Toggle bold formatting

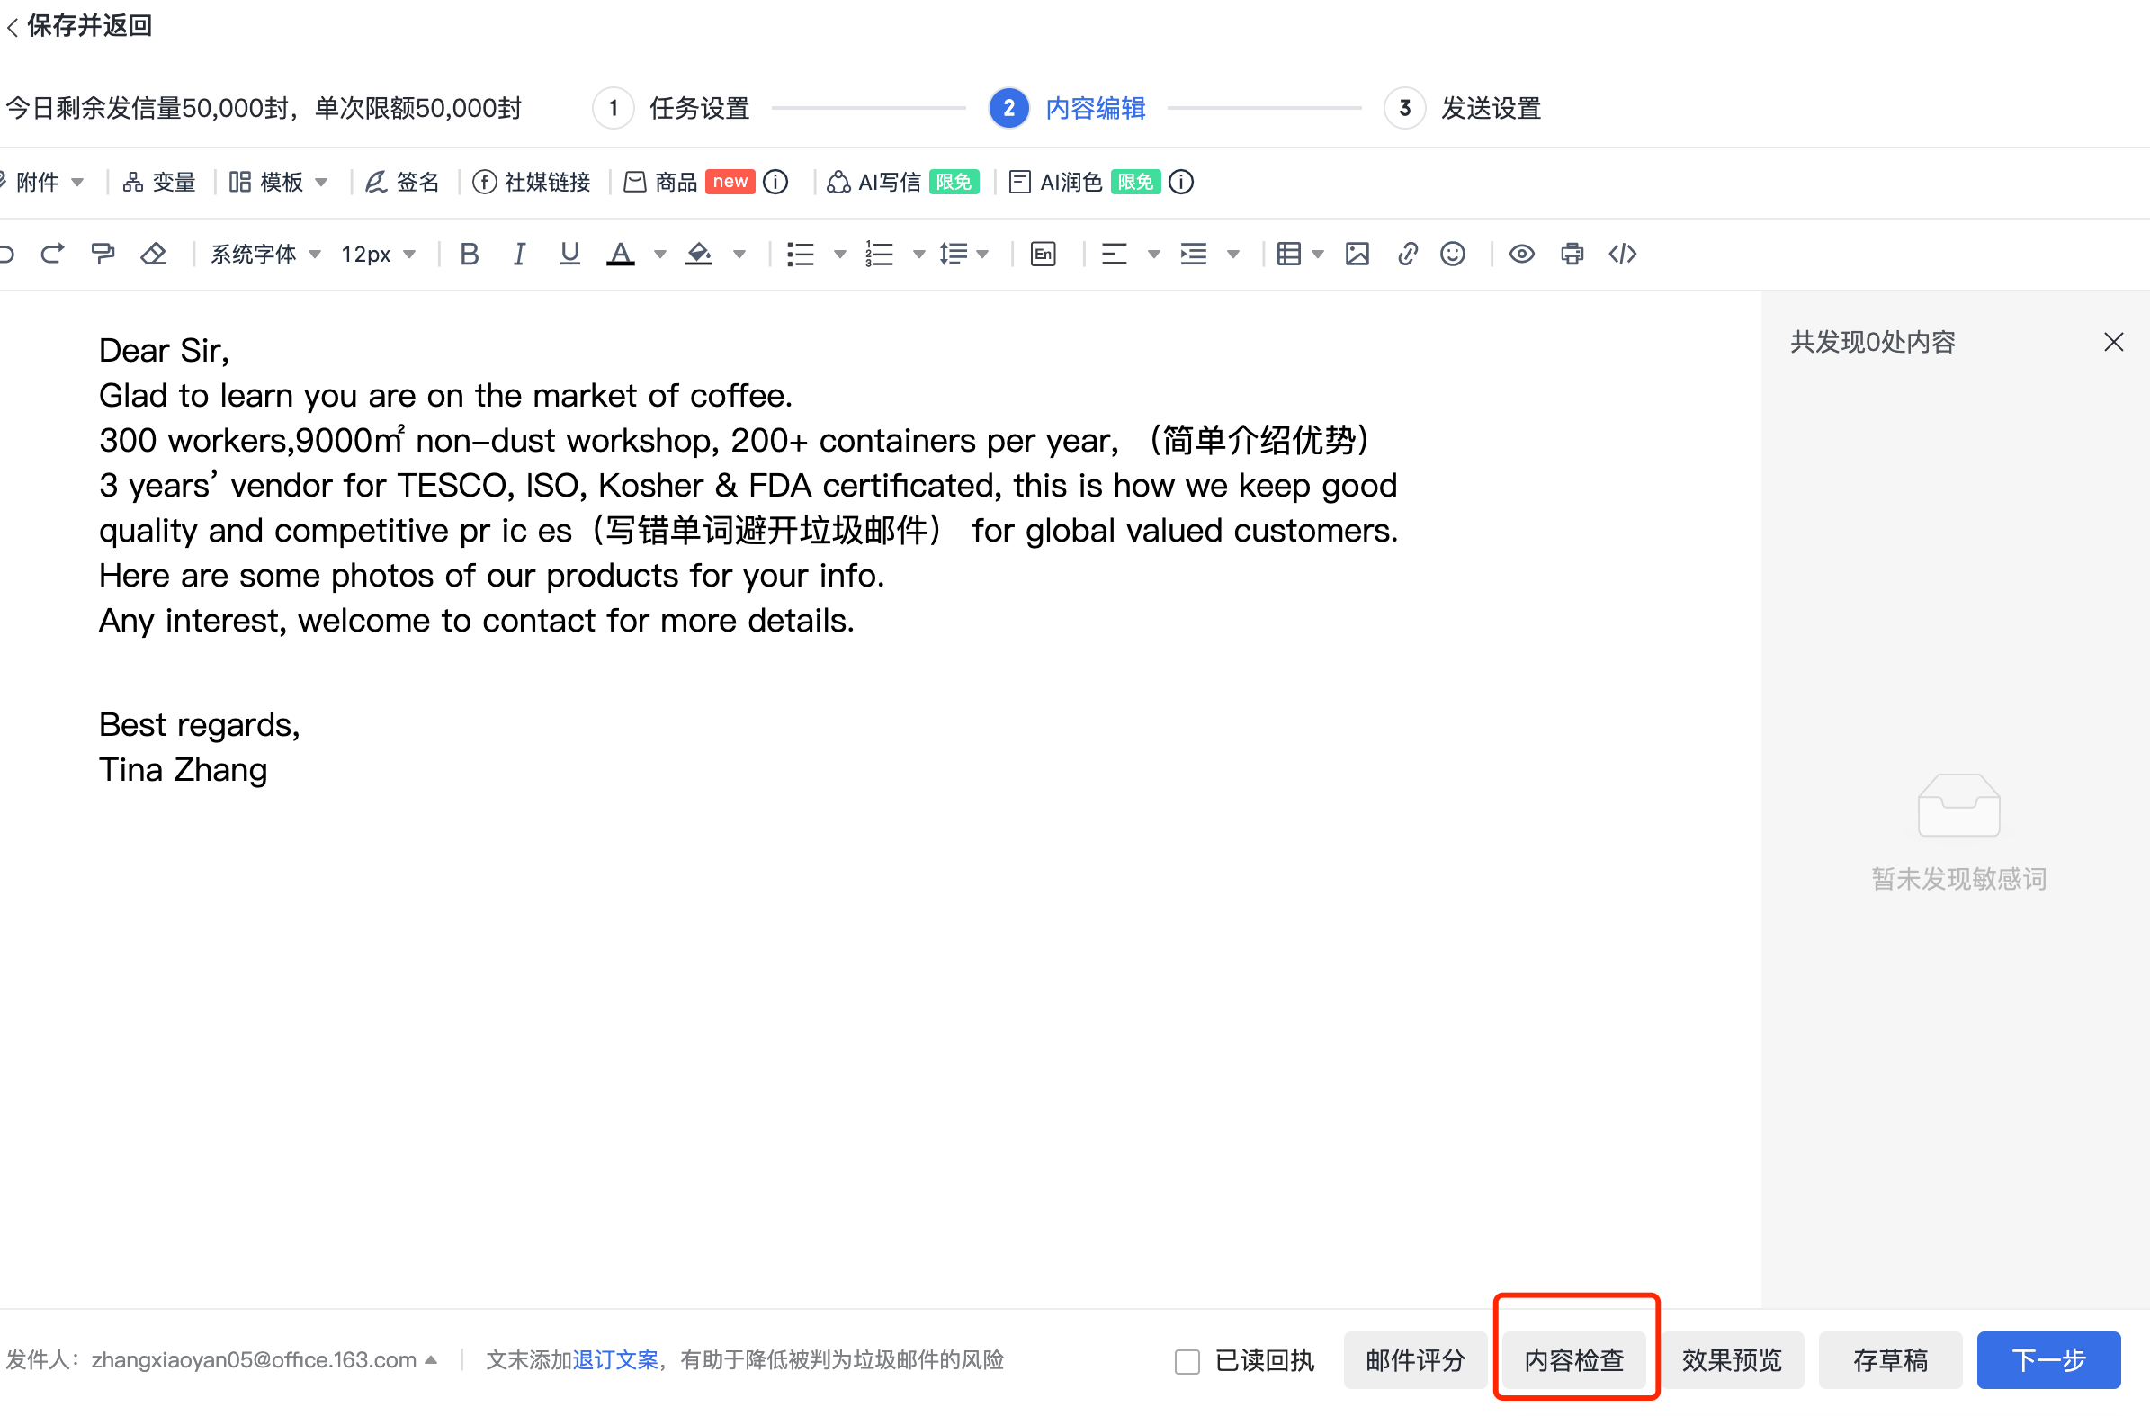coord(469,254)
